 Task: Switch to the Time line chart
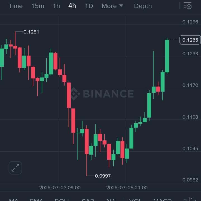point(15,6)
